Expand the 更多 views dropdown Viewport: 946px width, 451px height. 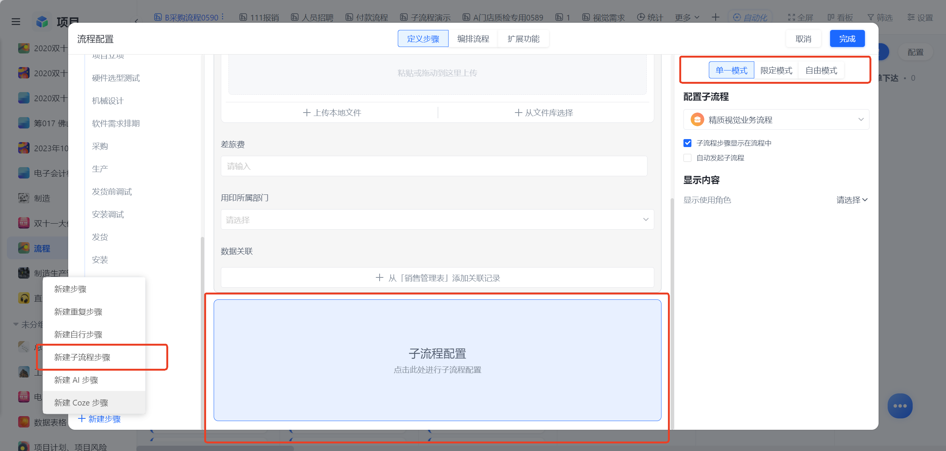click(687, 17)
